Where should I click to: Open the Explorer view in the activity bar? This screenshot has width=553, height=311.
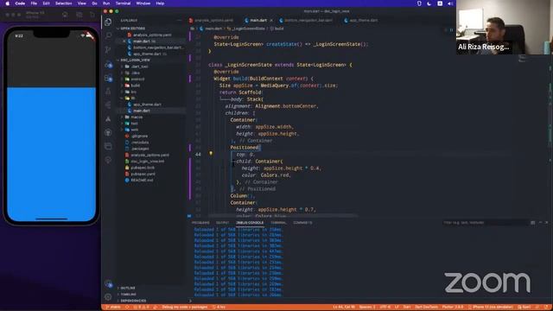(x=108, y=22)
